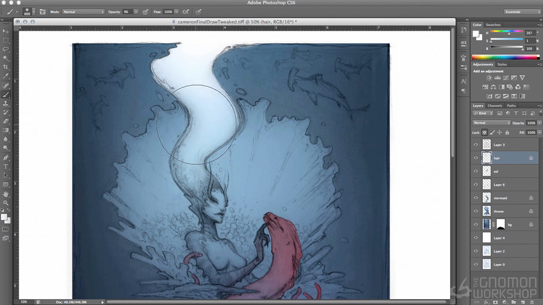
Task: Select the Dodge tool
Action: pyautogui.click(x=6, y=148)
